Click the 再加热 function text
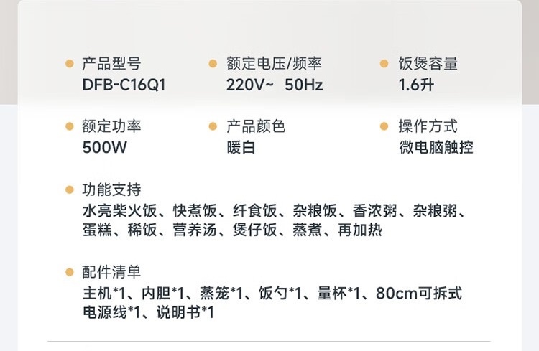 [x=359, y=230]
